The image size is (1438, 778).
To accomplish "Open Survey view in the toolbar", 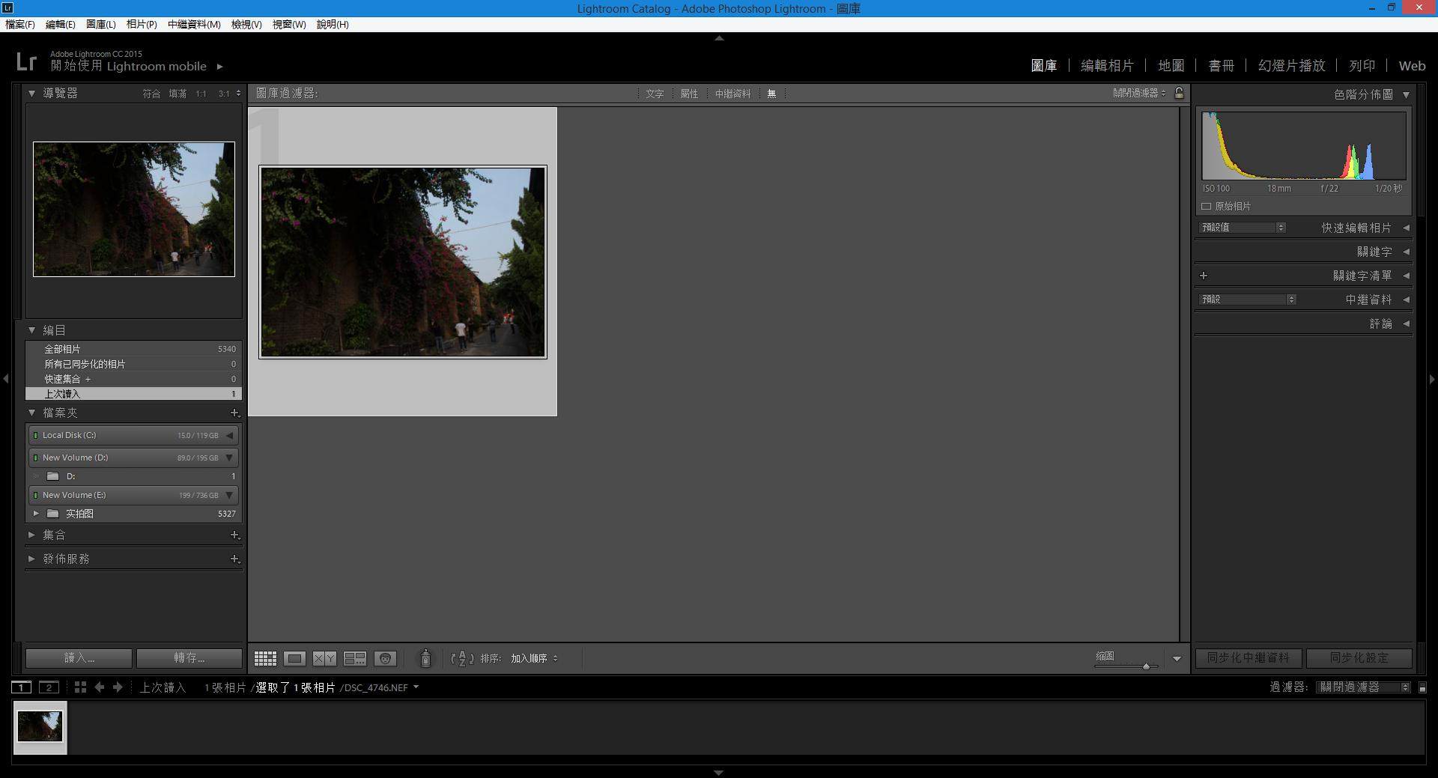I will click(354, 658).
